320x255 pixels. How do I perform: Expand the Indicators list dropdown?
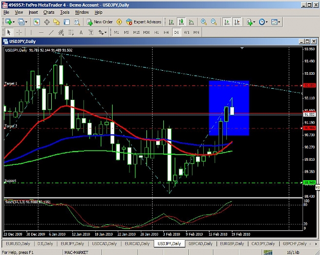254,22
